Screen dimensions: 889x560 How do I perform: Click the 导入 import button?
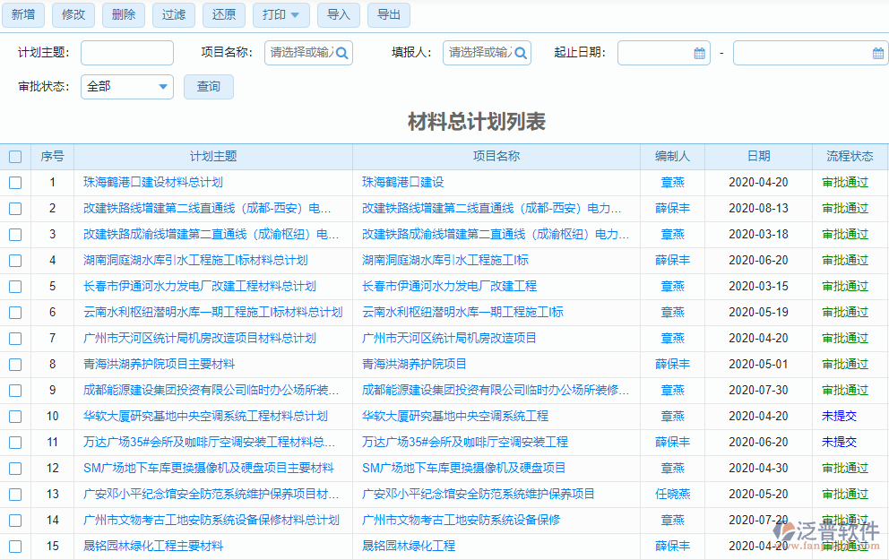(338, 15)
